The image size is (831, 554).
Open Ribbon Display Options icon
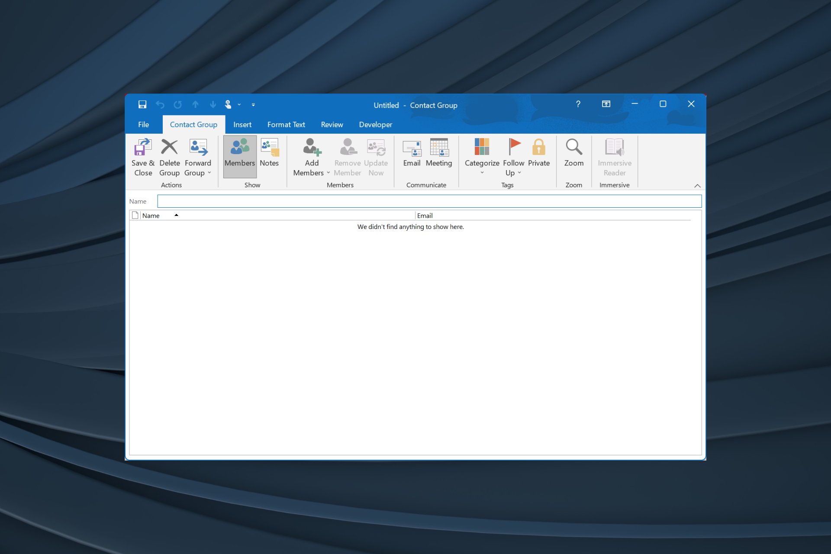[x=606, y=104]
